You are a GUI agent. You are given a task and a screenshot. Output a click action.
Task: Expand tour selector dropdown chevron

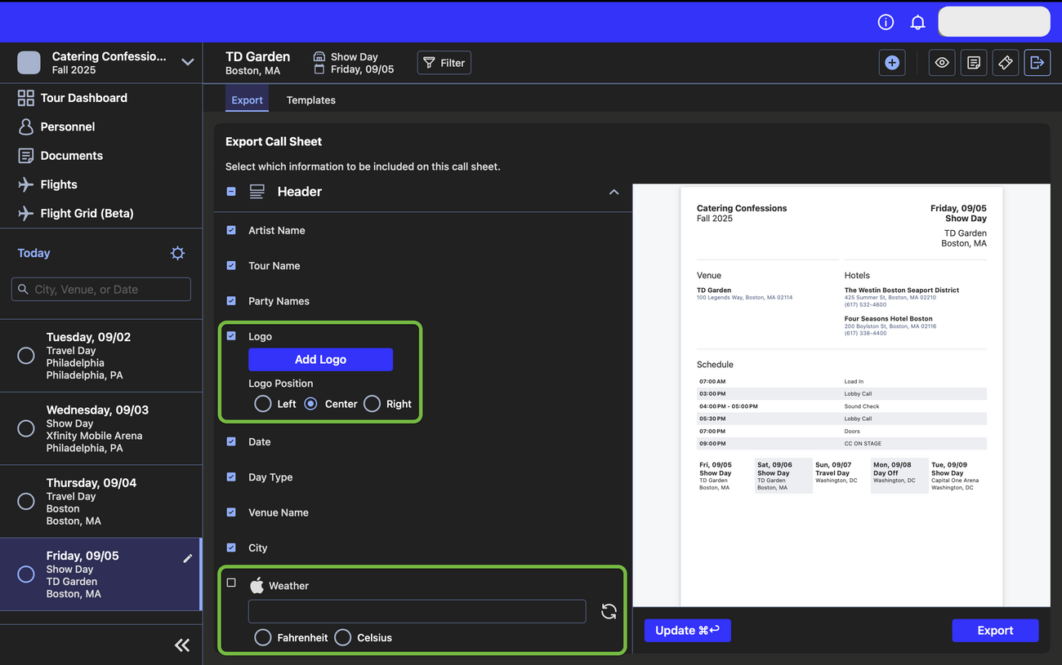[187, 62]
